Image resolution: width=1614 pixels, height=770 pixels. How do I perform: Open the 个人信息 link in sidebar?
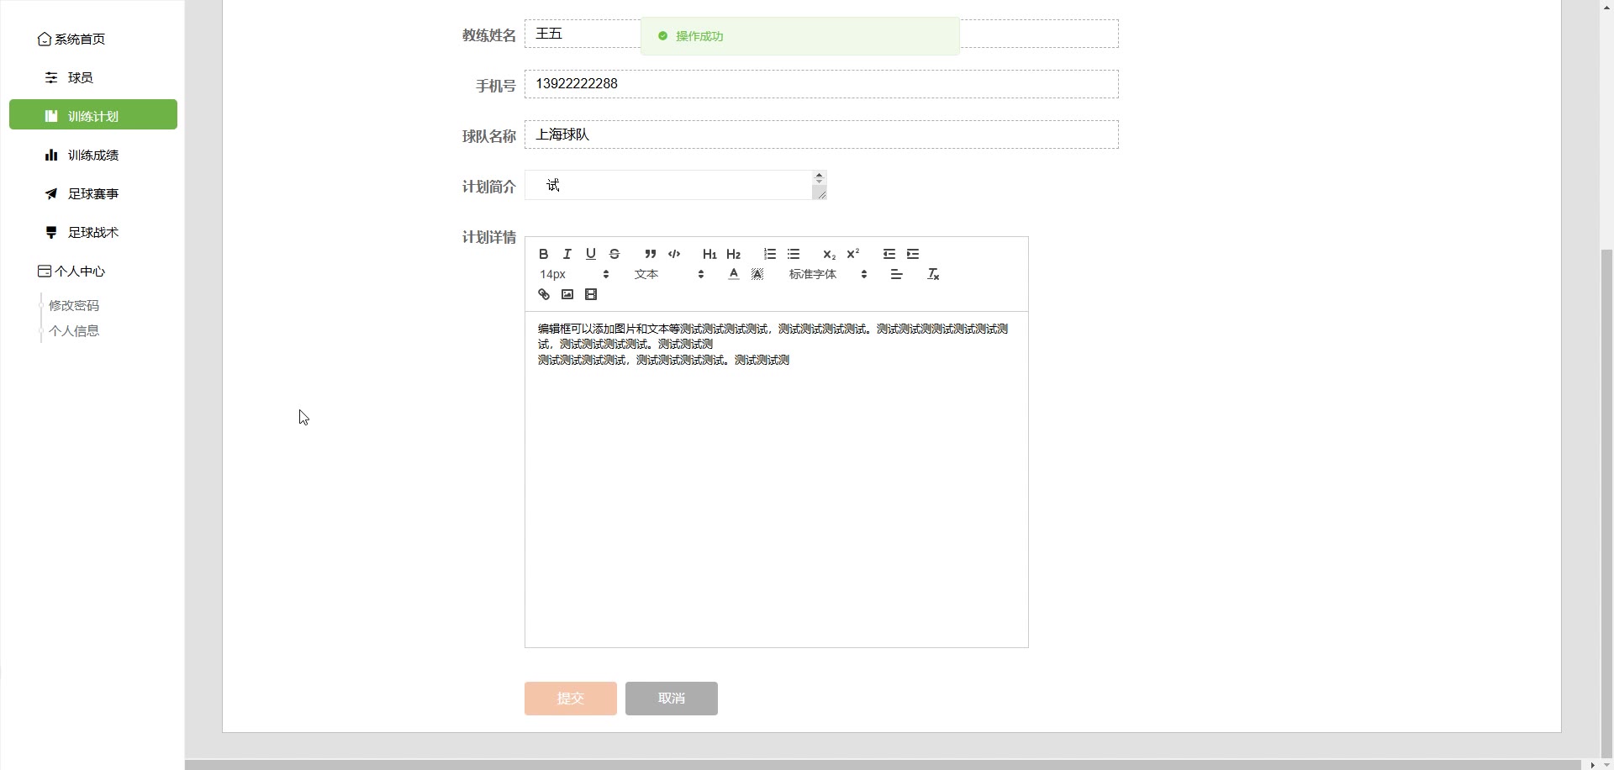coord(74,330)
